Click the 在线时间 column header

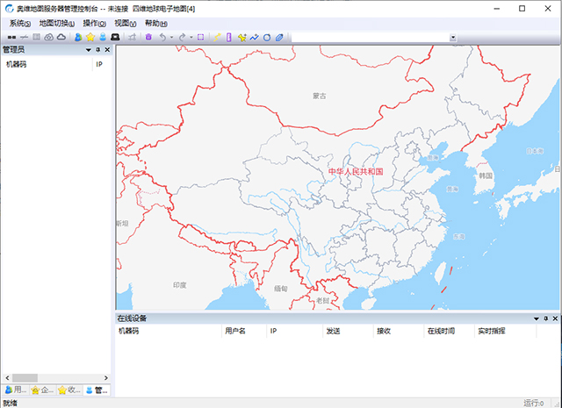click(441, 332)
